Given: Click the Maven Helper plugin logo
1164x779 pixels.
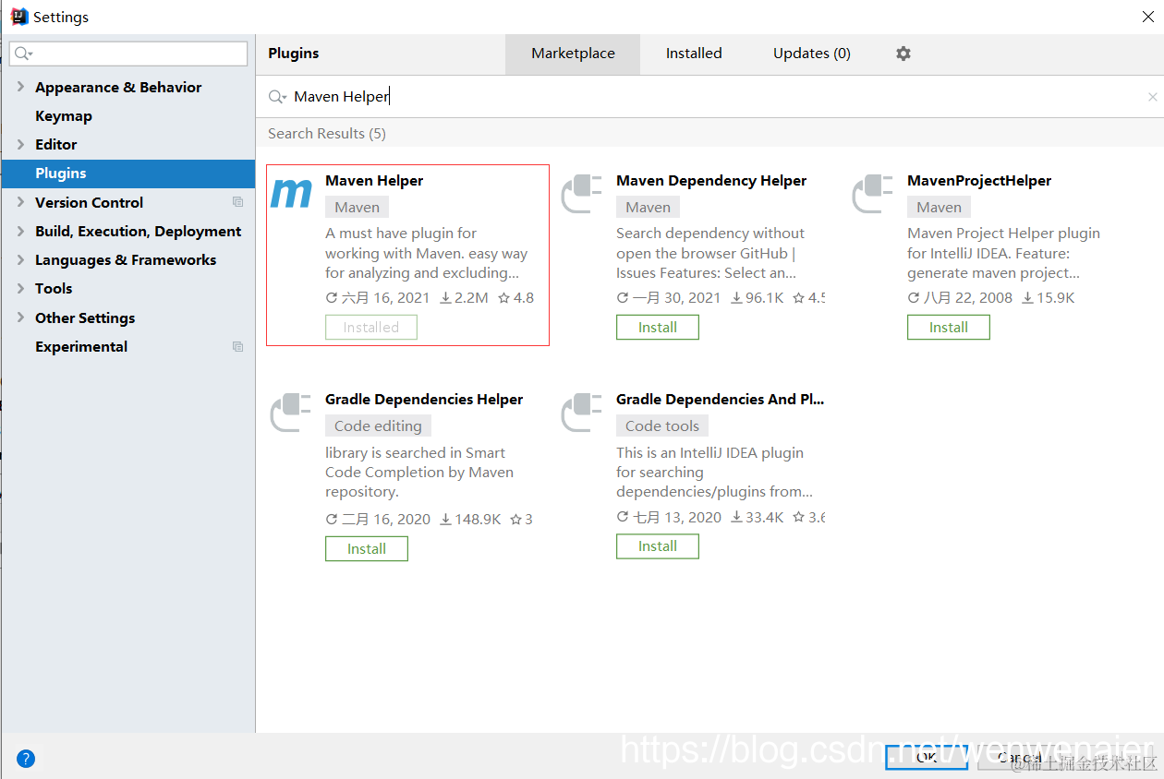Looking at the screenshot, I should pos(291,194).
